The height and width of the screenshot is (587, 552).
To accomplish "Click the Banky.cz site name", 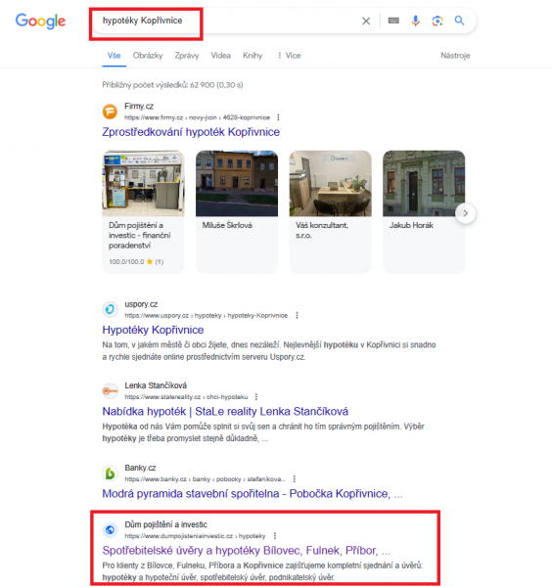I will (x=140, y=468).
